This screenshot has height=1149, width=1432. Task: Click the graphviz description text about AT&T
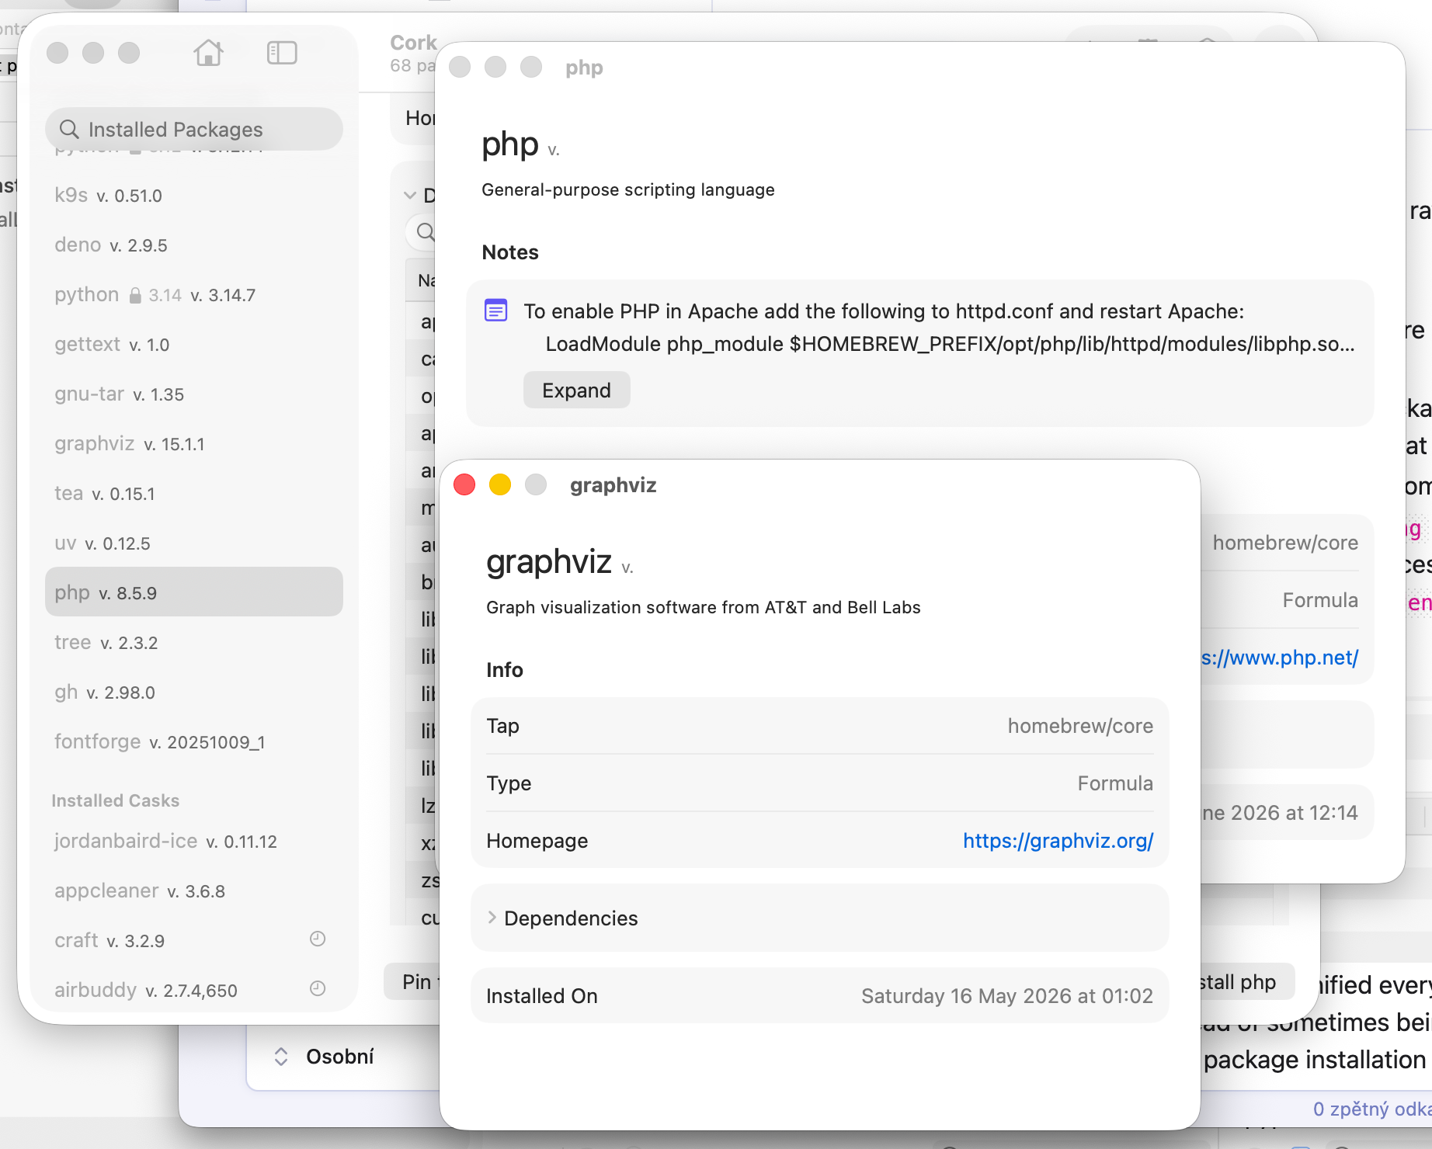pyautogui.click(x=704, y=607)
